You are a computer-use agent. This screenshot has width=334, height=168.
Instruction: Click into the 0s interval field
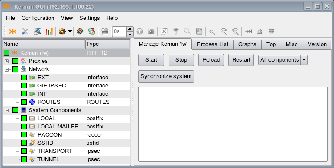coord(119,31)
